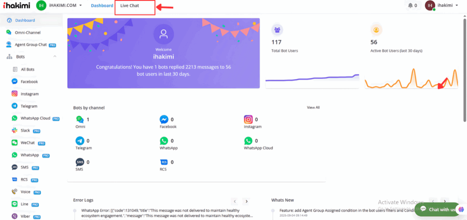Open All Bots in sidebar
The height and width of the screenshot is (220, 467).
[x=27, y=69]
